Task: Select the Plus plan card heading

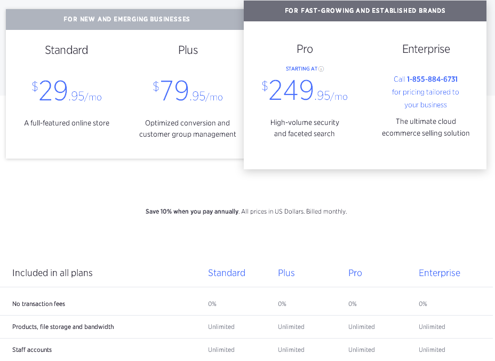Action: pos(188,50)
